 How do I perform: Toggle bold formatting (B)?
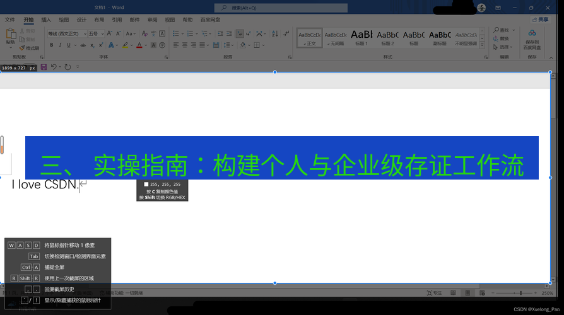[52, 45]
